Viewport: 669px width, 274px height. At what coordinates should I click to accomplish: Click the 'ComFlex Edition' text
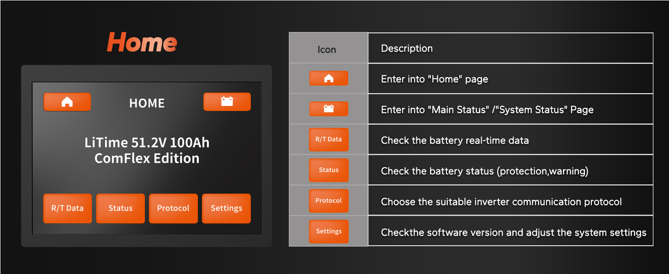click(x=147, y=158)
